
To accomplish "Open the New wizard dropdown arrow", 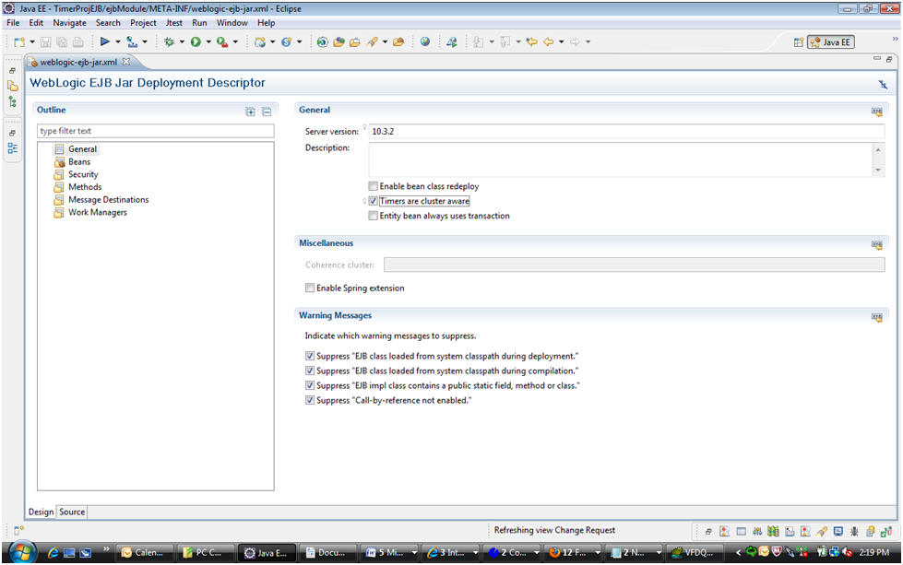I will [x=32, y=42].
